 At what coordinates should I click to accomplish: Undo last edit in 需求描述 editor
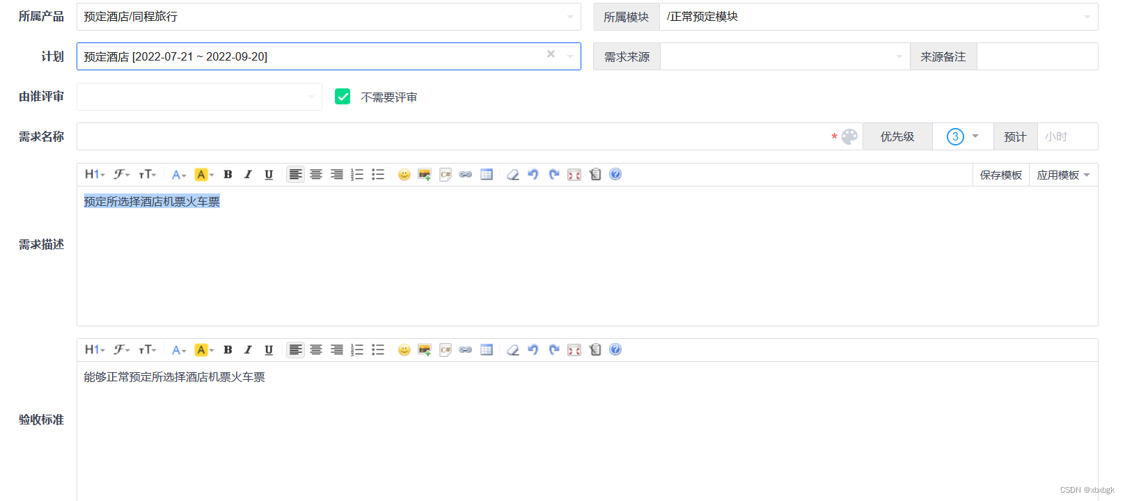[533, 175]
